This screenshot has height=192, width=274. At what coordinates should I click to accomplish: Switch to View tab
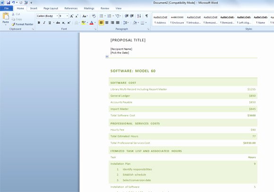coord(118,8)
